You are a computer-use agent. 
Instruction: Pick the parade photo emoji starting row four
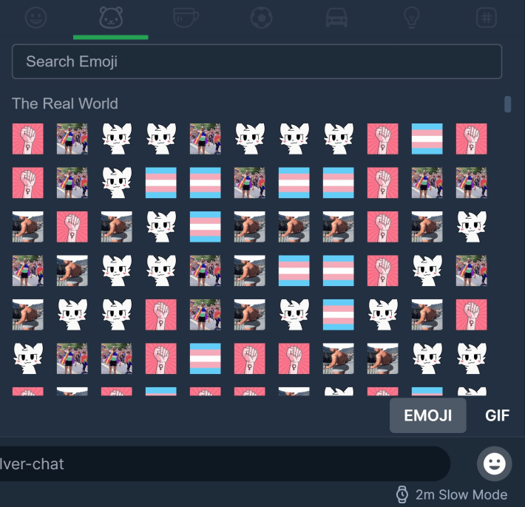[28, 270]
